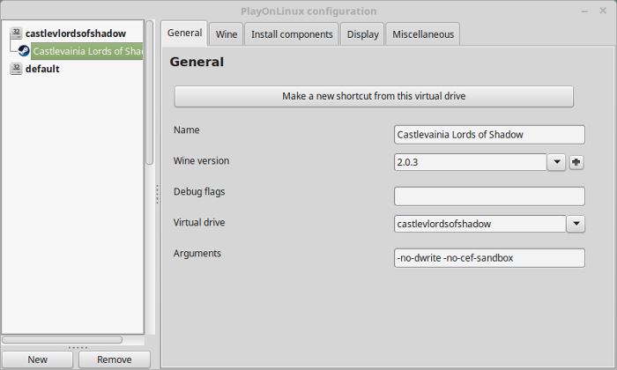Close the PlayOnLinux configuration window

pos(603,11)
